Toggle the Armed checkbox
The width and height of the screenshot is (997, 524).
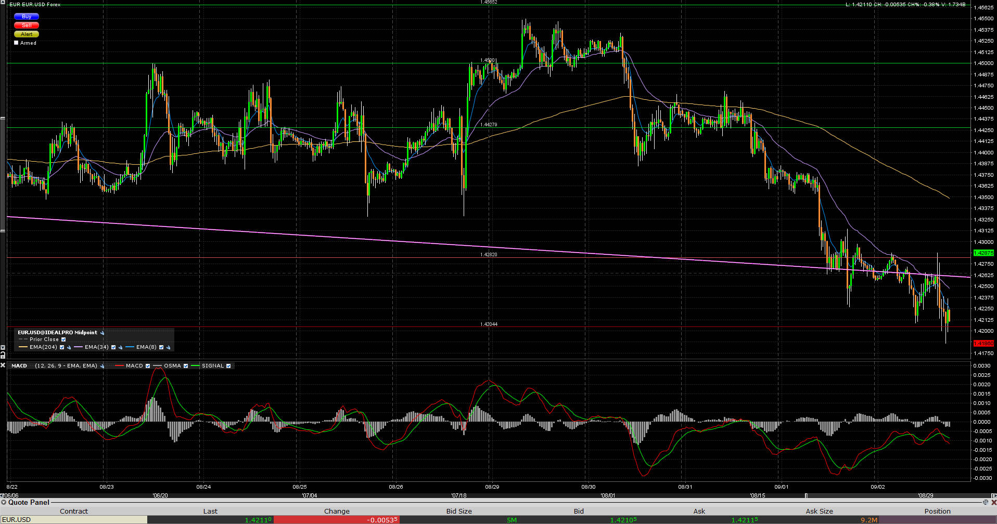16,43
